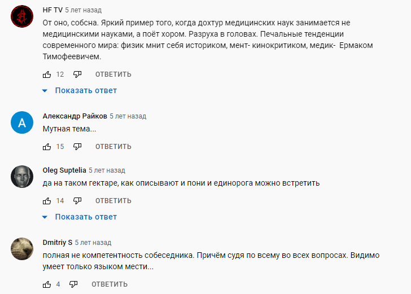Open the HF TV channel name link
Screen dimensions: 411x294
[x=53, y=10]
